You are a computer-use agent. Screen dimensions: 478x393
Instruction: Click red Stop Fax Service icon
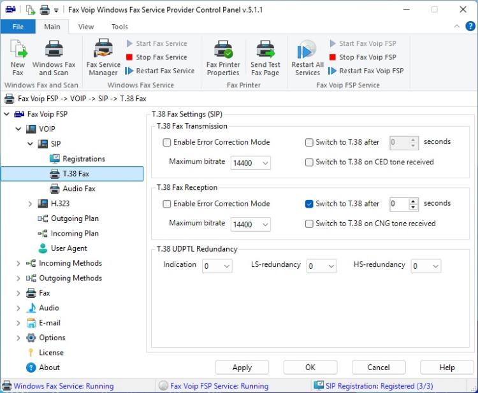[129, 57]
